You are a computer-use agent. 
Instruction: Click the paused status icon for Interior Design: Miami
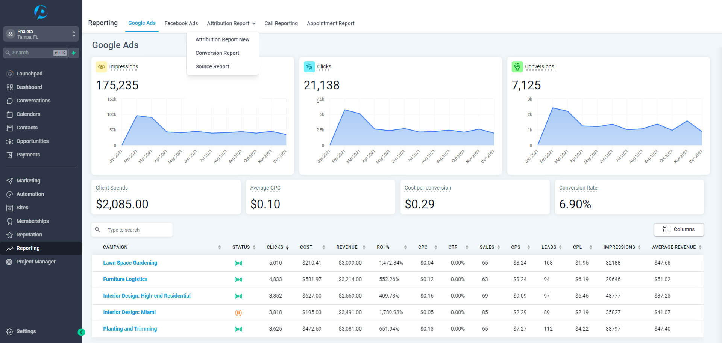click(x=238, y=313)
